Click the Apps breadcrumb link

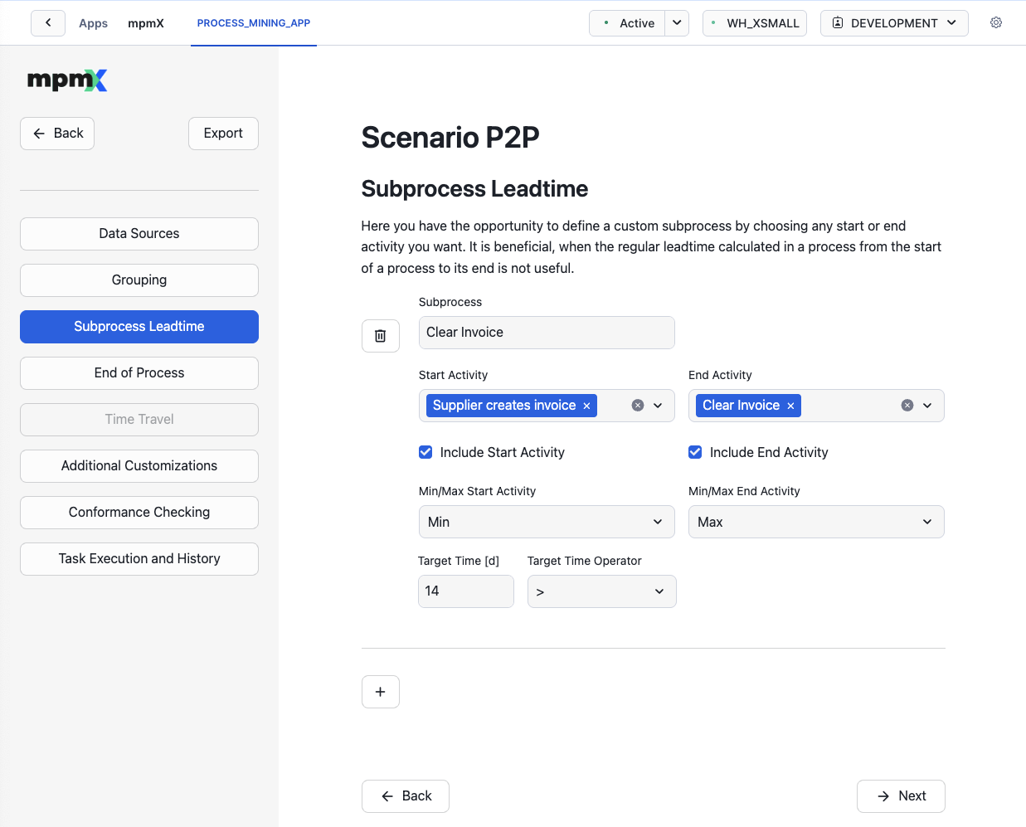pyautogui.click(x=93, y=23)
